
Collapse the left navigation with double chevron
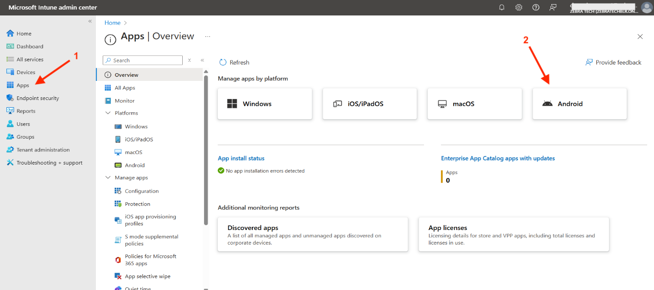point(90,21)
